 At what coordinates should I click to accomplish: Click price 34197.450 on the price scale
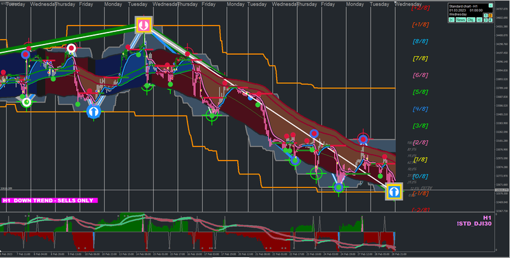point(501,53)
